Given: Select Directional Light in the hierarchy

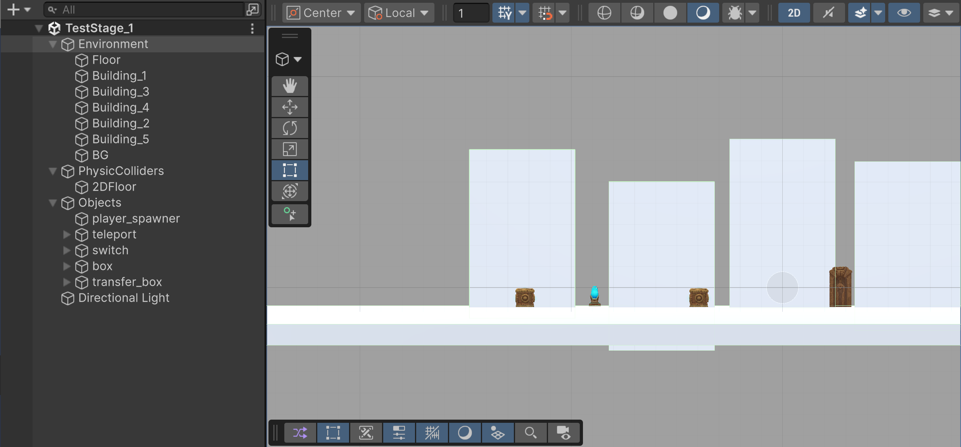Looking at the screenshot, I should pyautogui.click(x=133, y=298).
